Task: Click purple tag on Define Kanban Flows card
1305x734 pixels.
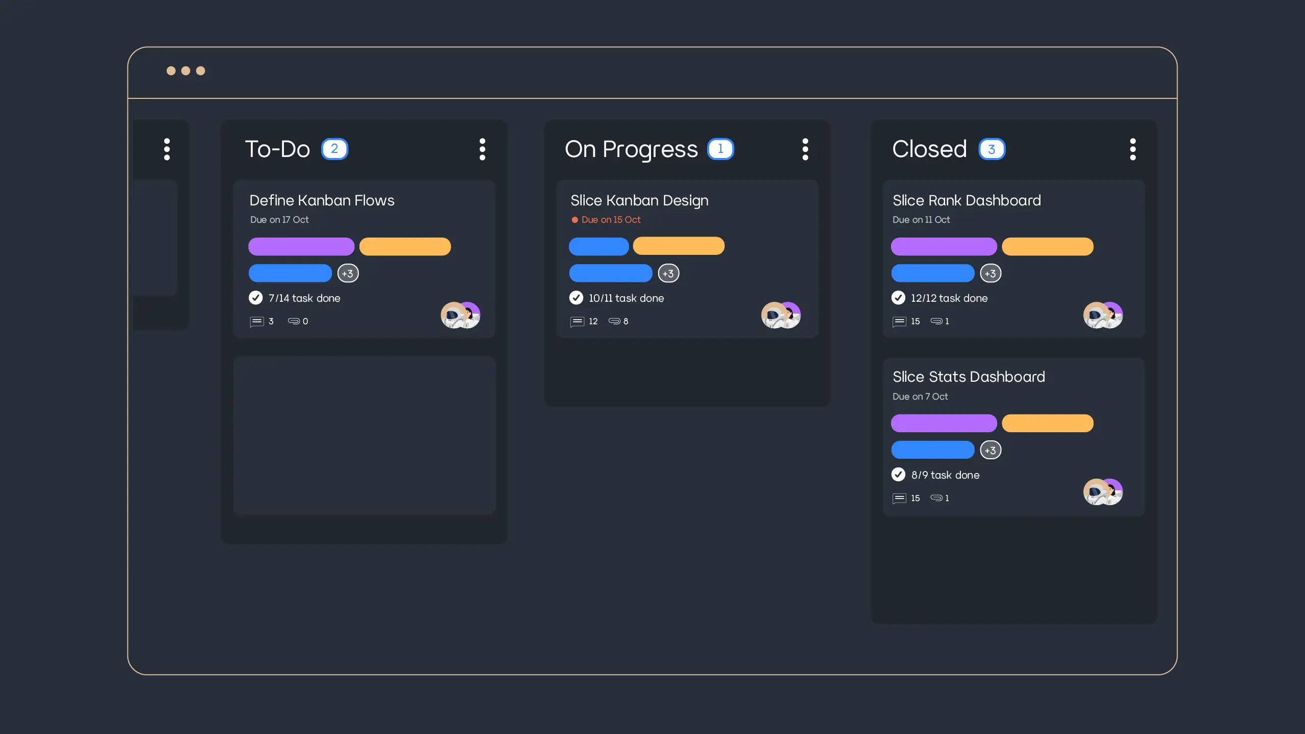Action: (x=301, y=247)
